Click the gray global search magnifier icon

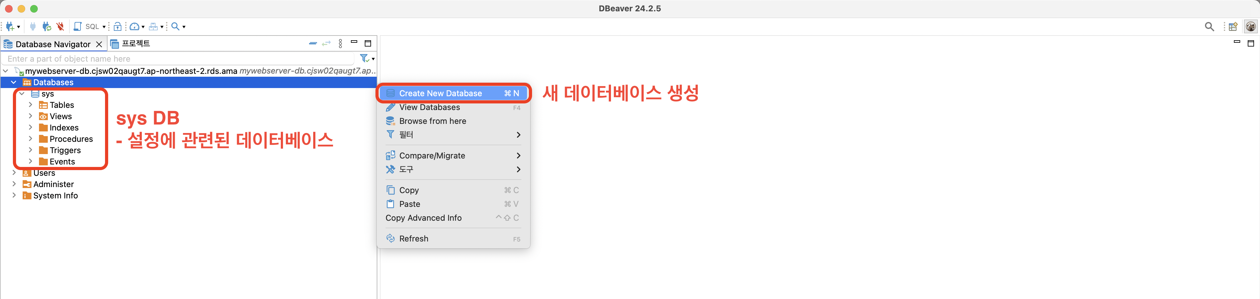(x=1209, y=26)
